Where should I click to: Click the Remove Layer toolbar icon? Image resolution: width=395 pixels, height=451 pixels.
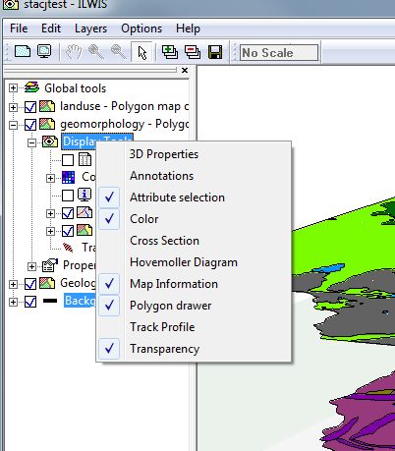coord(193,52)
